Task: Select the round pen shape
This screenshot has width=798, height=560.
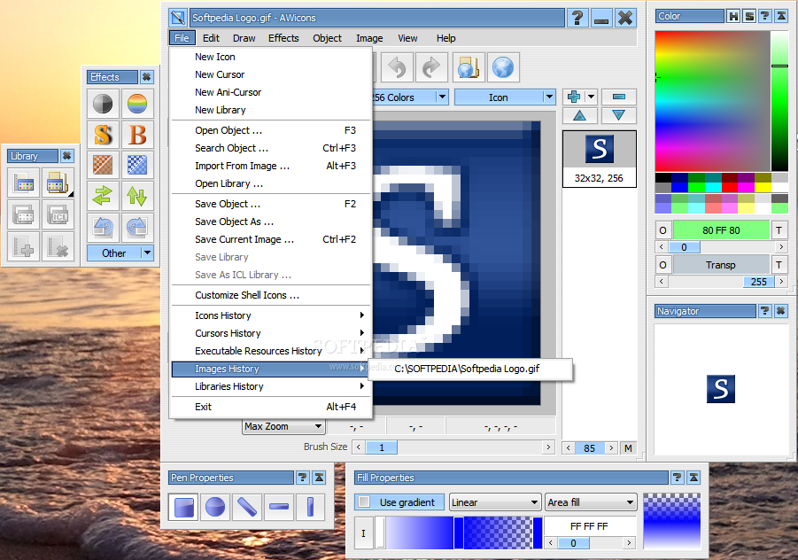Action: [215, 507]
